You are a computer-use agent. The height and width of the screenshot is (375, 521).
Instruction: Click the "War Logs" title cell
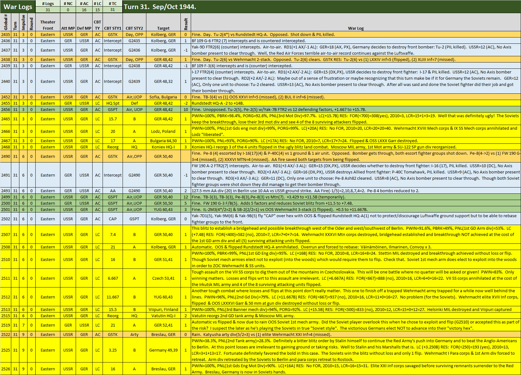pyautogui.click(x=17, y=7)
